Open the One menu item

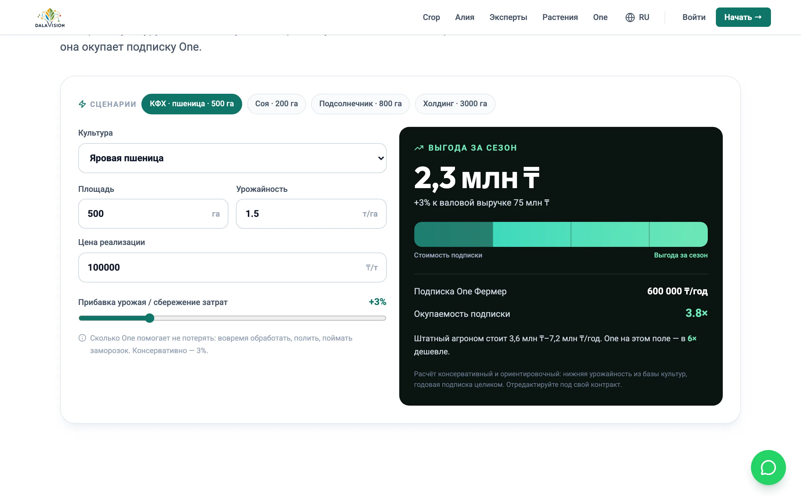(600, 17)
